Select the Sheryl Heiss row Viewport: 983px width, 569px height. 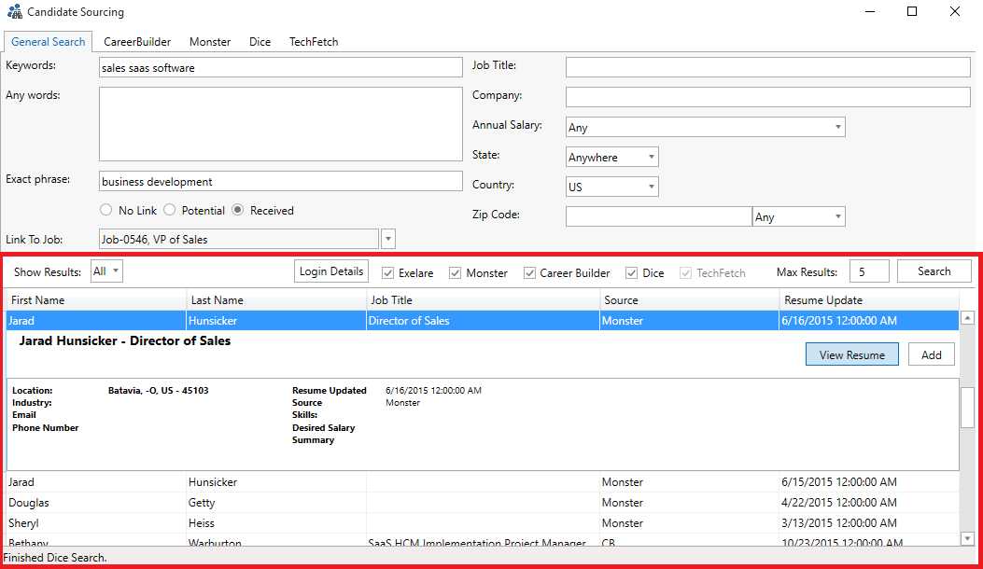click(483, 522)
